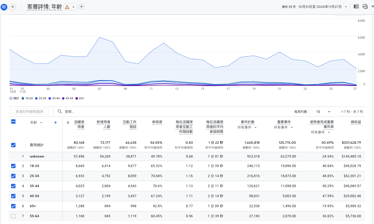The width and height of the screenshot is (374, 224).
Task: Click the 總收益 column header
Action: pyautogui.click(x=356, y=122)
